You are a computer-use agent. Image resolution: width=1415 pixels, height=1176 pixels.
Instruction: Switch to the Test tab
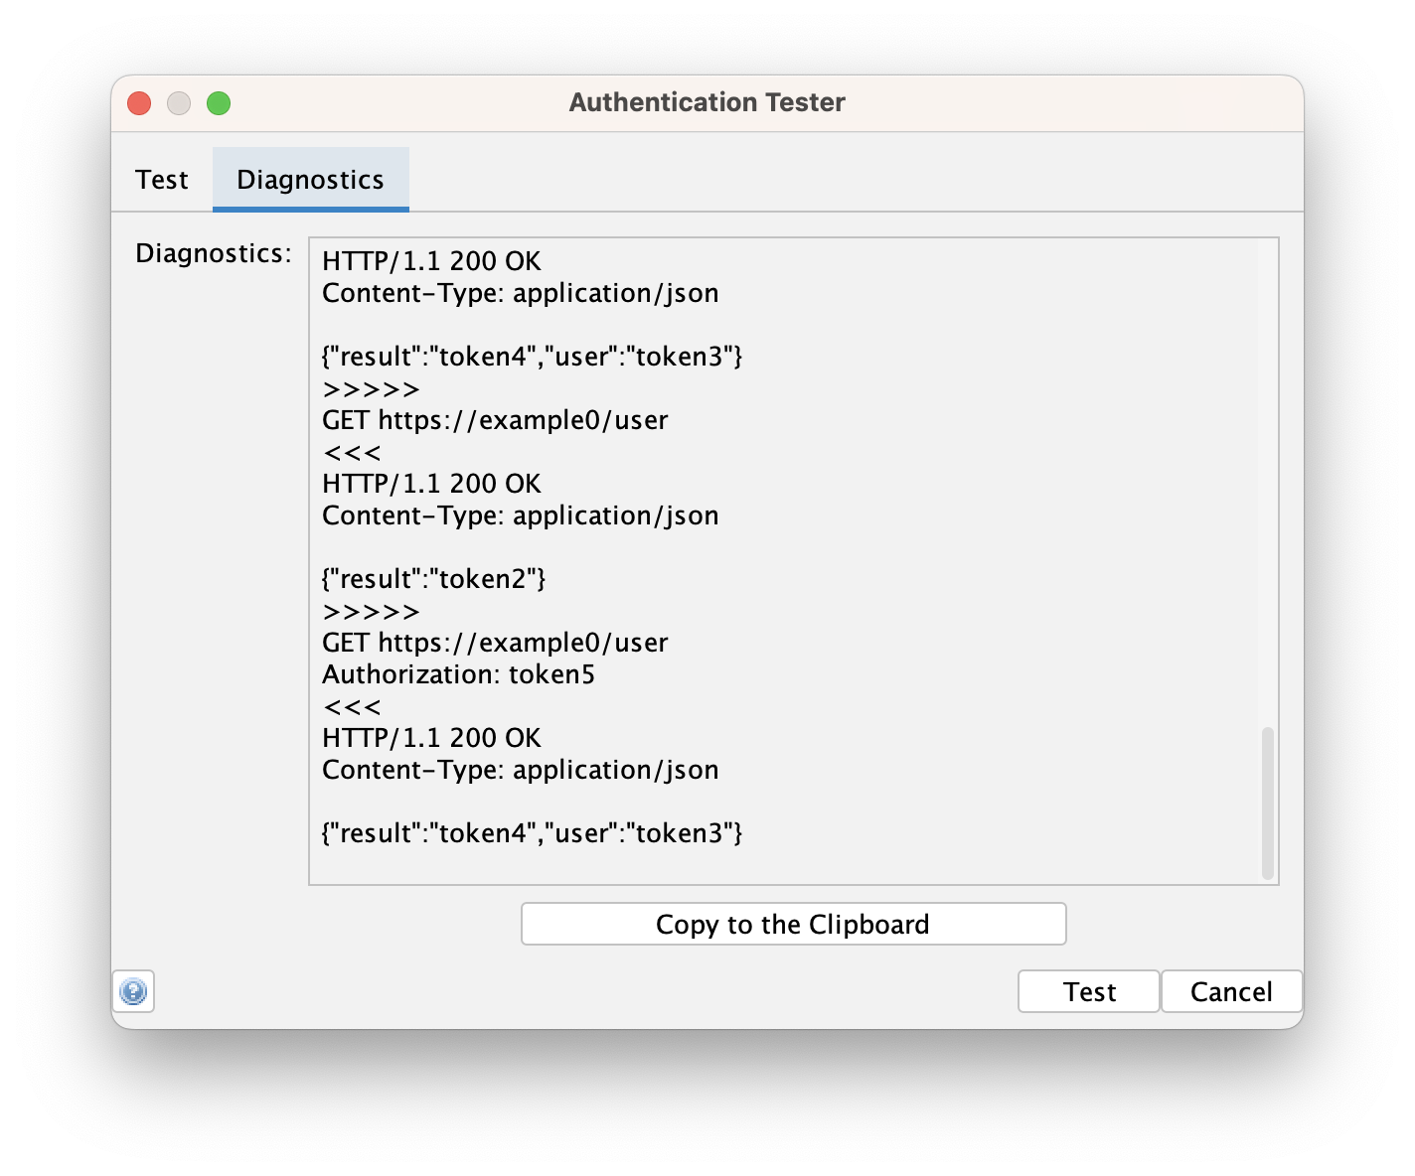click(162, 180)
